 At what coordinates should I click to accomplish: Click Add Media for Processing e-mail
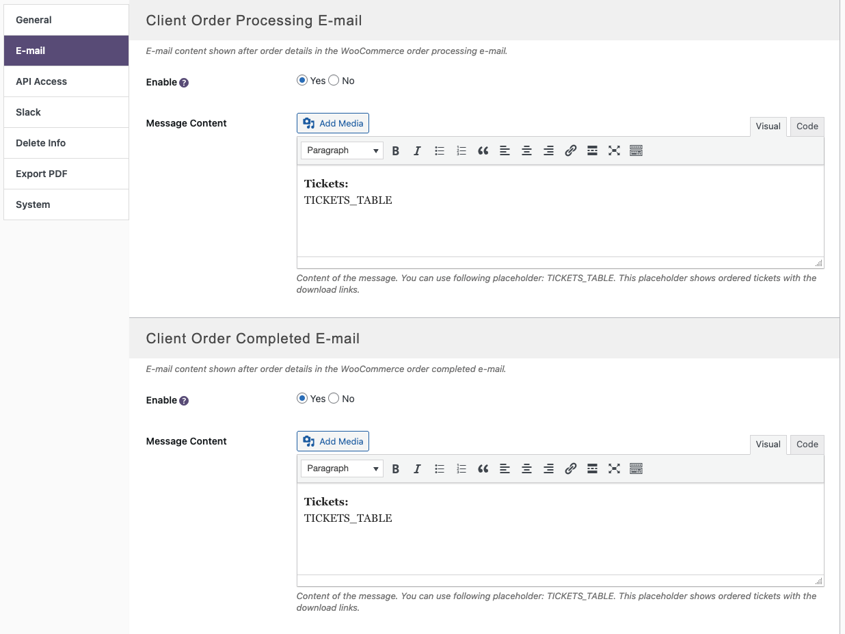(333, 124)
